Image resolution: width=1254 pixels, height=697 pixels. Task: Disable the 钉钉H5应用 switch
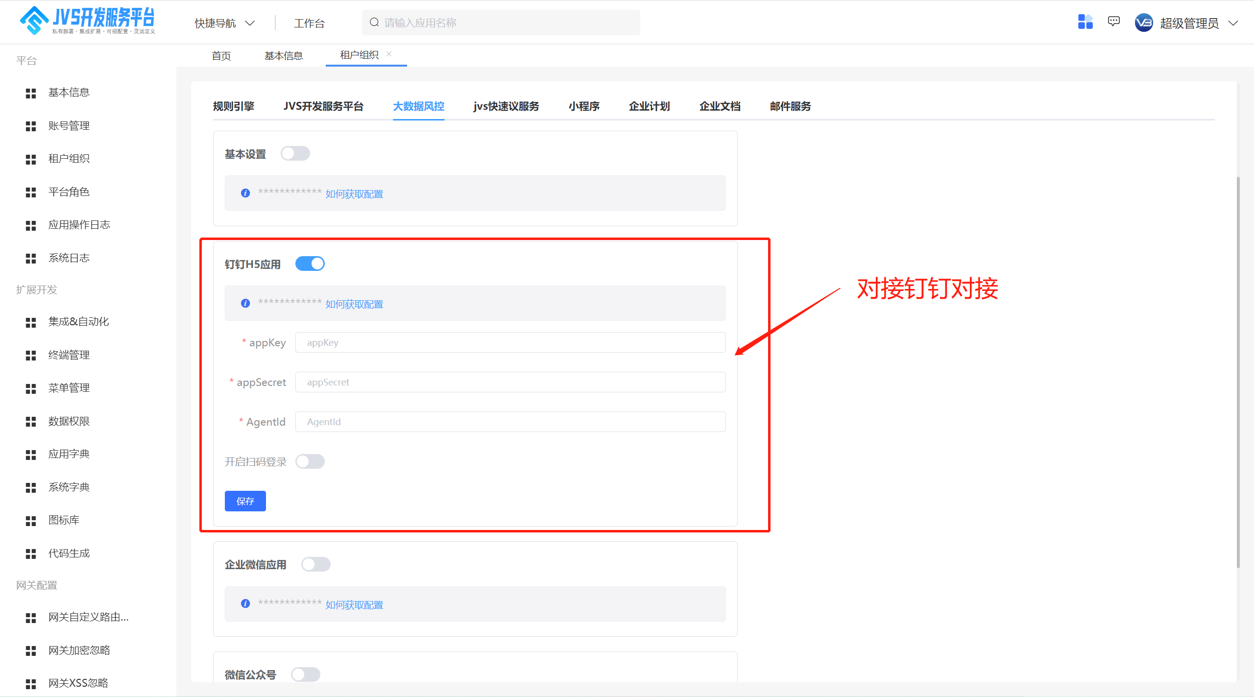tap(310, 264)
